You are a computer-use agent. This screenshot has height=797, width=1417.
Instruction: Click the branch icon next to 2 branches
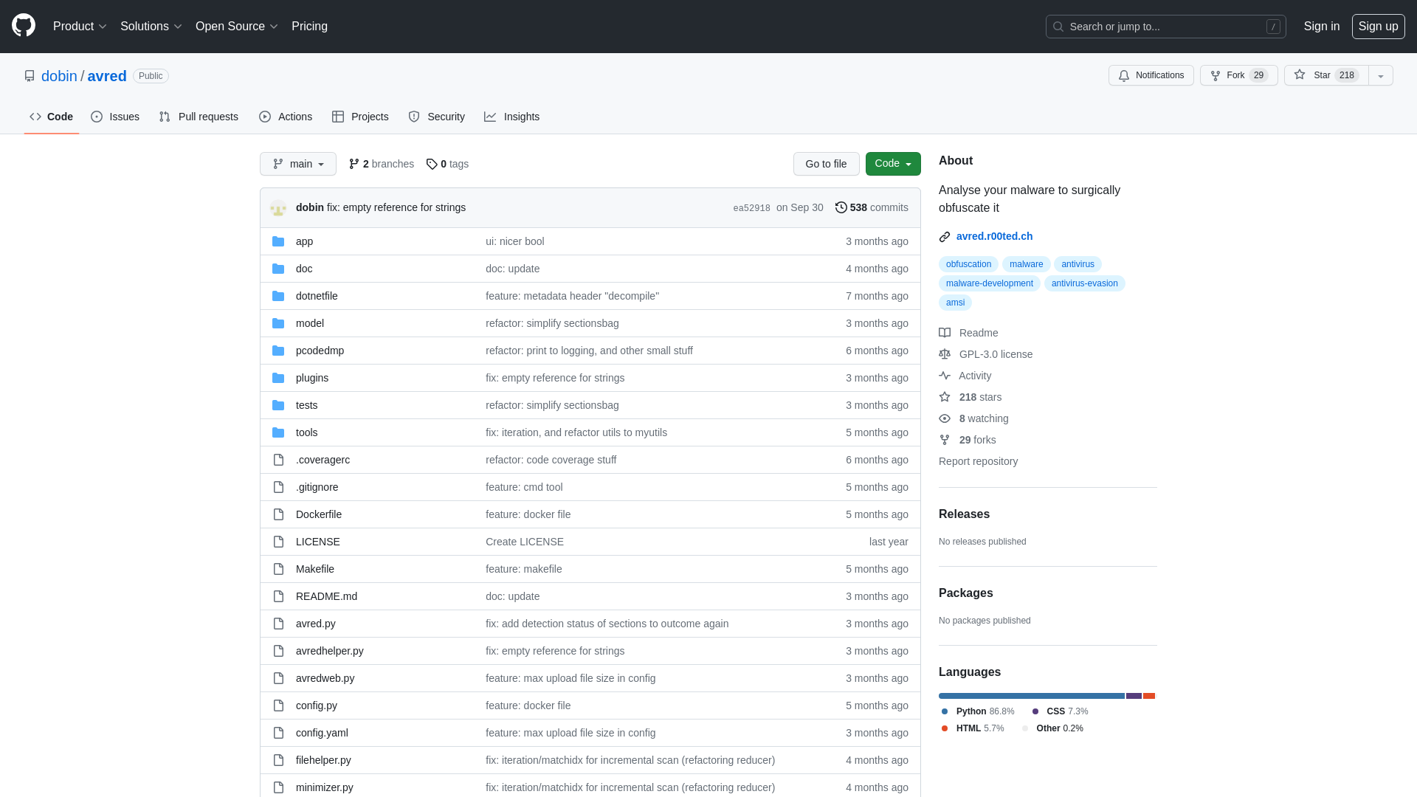pyautogui.click(x=354, y=164)
